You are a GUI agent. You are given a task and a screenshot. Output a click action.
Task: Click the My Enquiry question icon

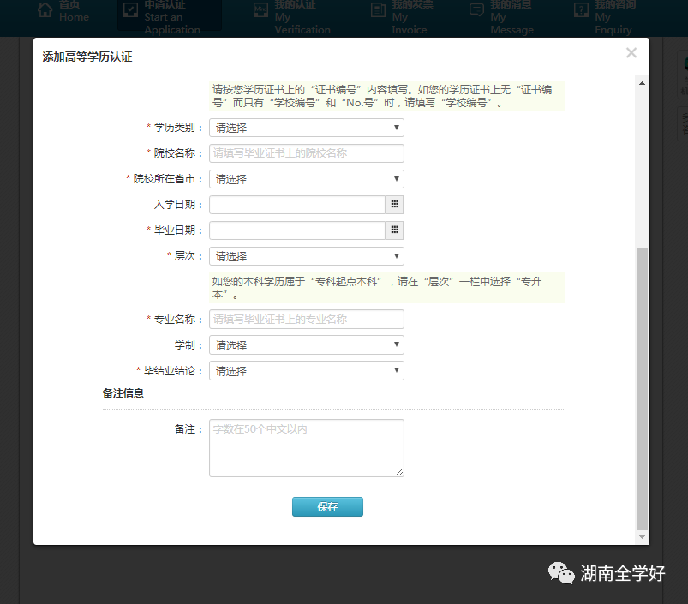(x=581, y=10)
